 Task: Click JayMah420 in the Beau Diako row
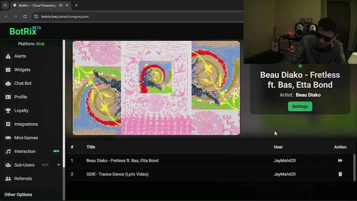[x=285, y=161]
